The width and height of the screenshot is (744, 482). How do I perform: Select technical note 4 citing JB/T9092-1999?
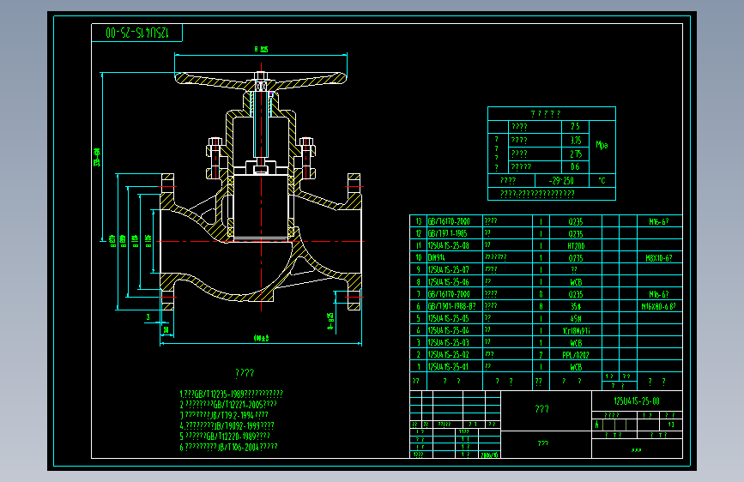[227, 425]
